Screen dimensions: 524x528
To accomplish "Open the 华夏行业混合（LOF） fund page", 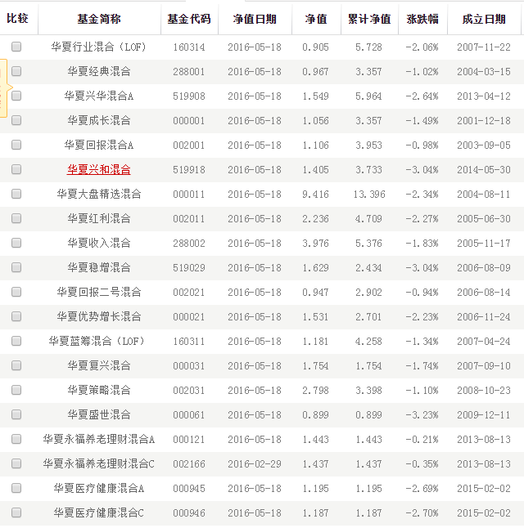I will [x=99, y=47].
